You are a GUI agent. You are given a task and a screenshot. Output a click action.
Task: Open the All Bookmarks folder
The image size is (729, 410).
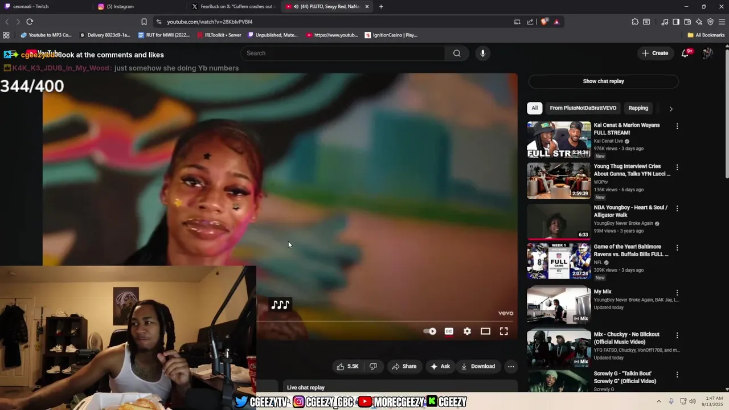706,35
